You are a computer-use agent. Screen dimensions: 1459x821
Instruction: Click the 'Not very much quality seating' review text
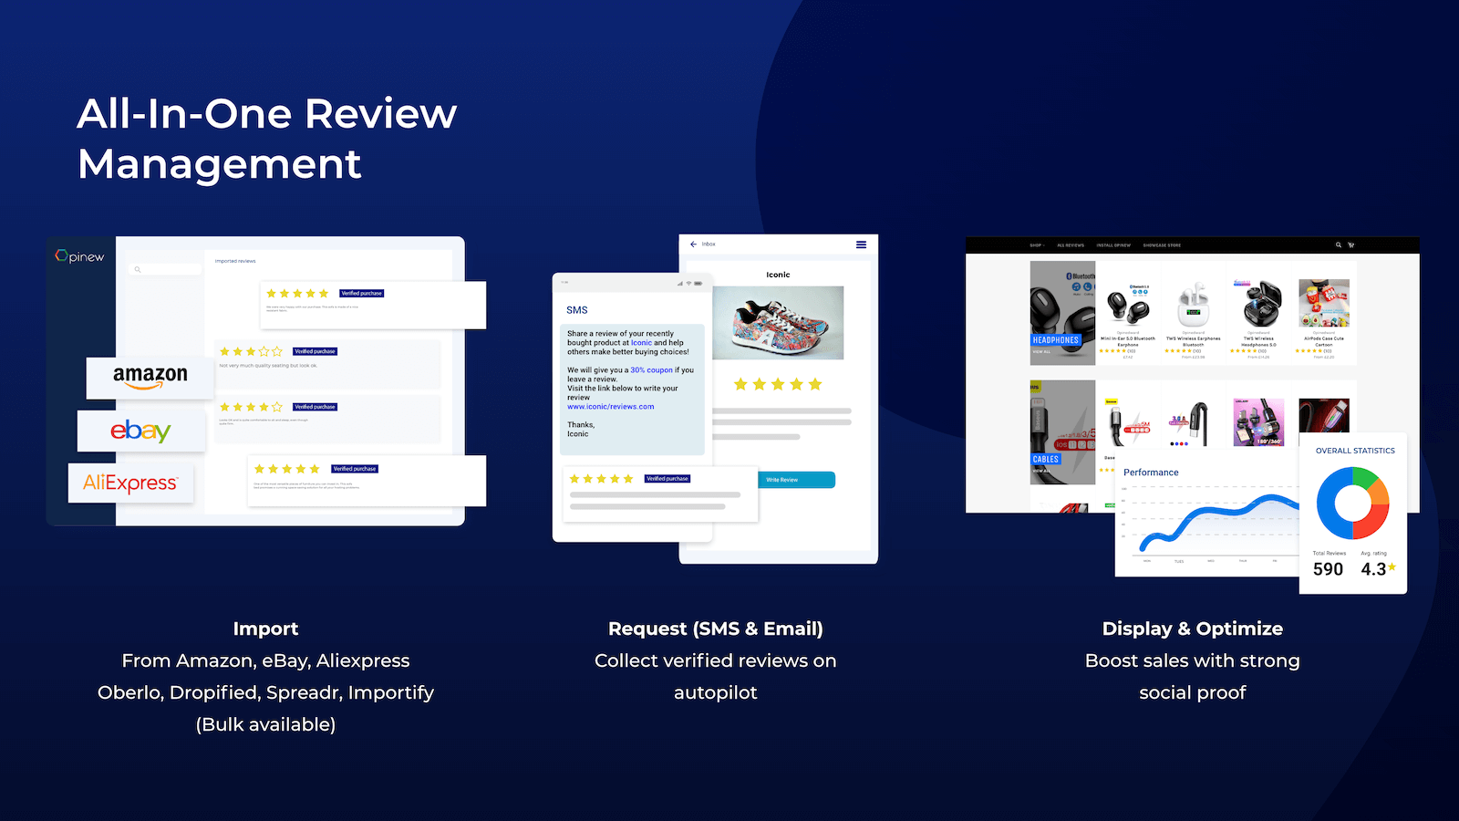click(x=268, y=366)
